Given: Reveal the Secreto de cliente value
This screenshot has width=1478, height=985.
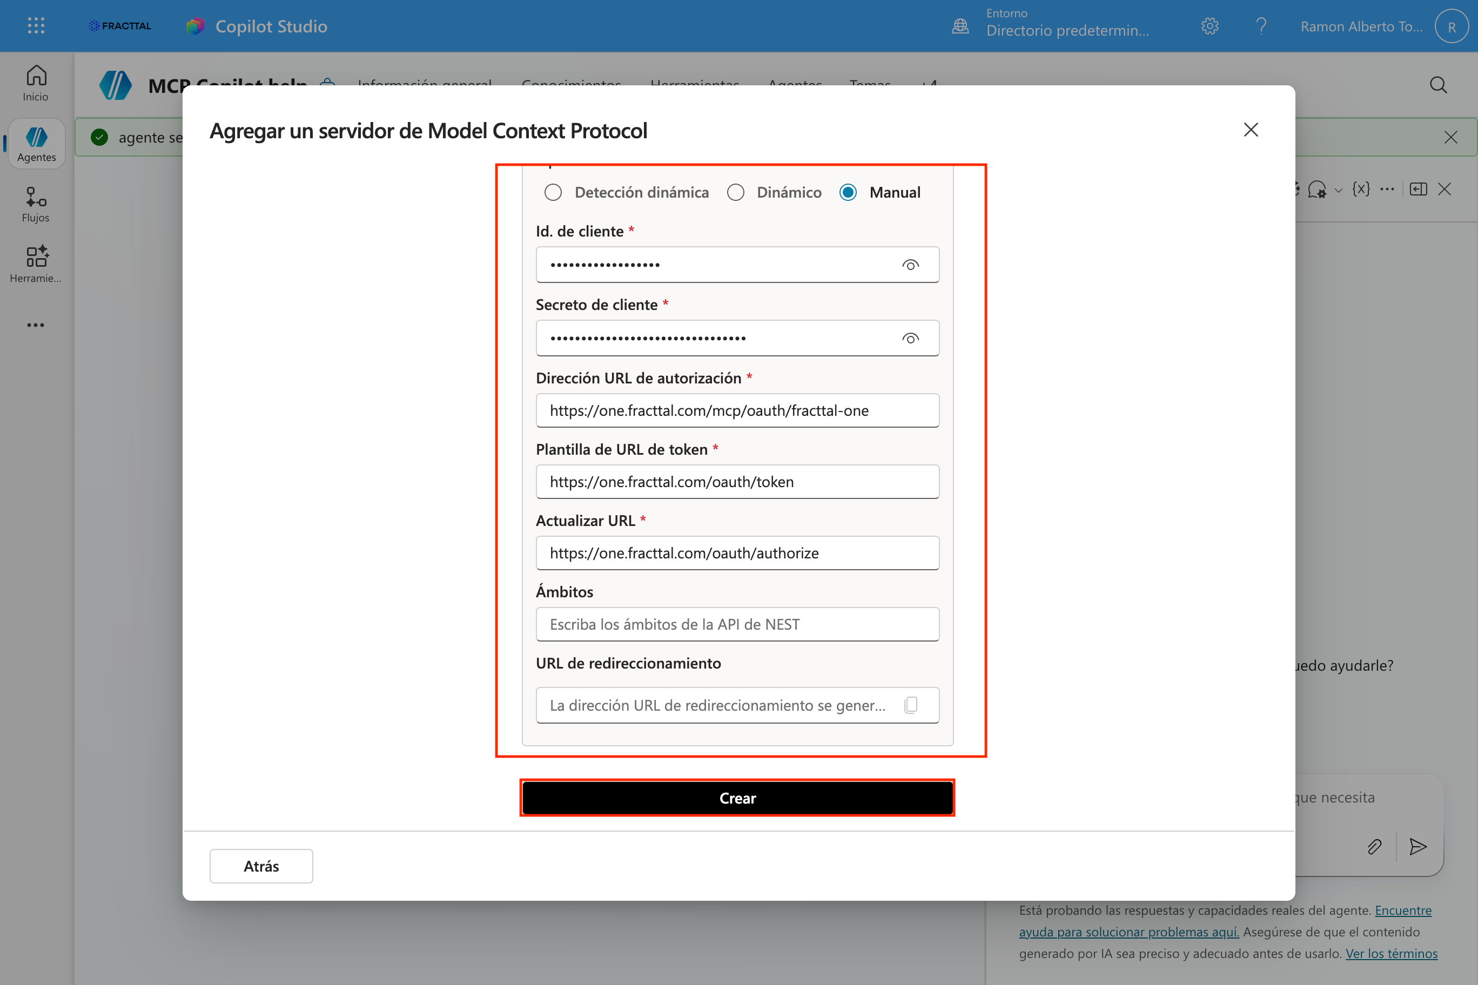Looking at the screenshot, I should click(x=910, y=339).
